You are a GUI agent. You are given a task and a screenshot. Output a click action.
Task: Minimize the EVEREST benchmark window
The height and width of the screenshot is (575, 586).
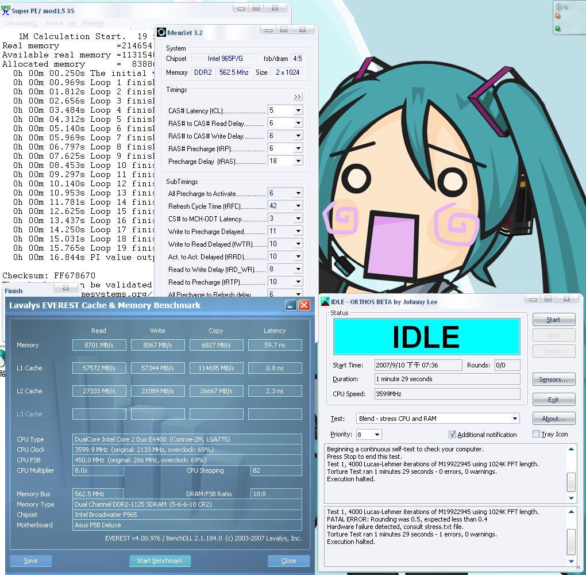[291, 305]
